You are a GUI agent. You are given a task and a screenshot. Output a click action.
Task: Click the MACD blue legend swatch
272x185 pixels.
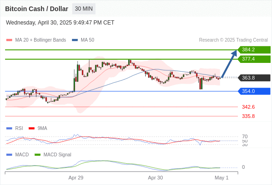(9, 155)
